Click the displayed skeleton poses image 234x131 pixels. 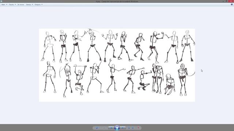click(117, 65)
